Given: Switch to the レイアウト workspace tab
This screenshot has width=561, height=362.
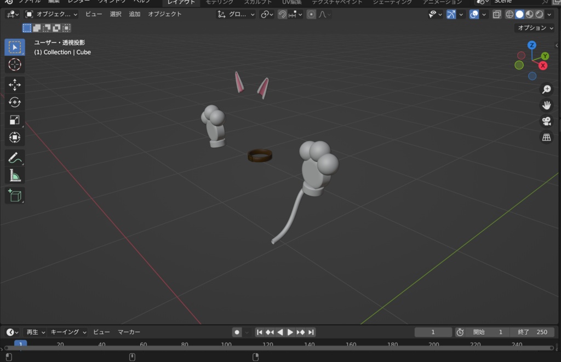Looking at the screenshot, I should (x=181, y=2).
